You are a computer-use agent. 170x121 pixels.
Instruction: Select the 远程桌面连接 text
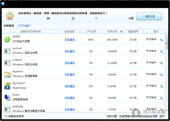pos(20,100)
